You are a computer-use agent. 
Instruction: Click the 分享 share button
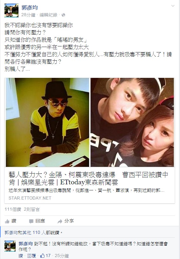coord(66,221)
